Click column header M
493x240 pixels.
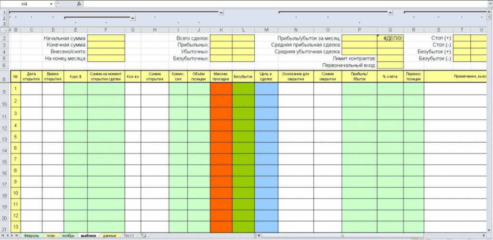[266, 30]
